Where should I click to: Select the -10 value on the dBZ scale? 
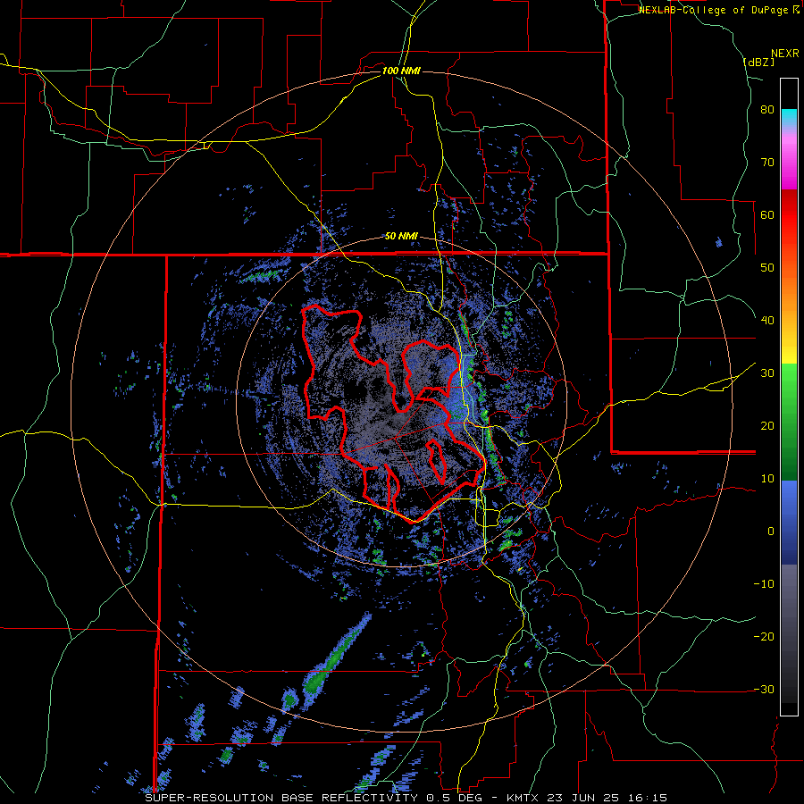pos(764,584)
